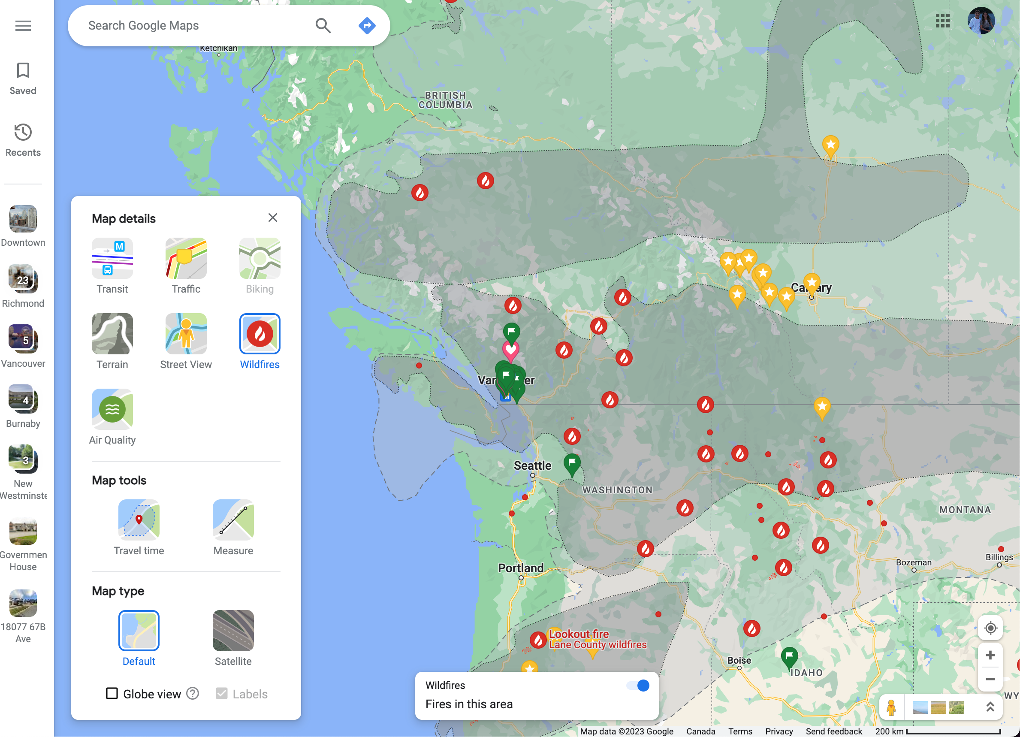
Task: Toggle the Labels checkbox
Action: tap(221, 693)
